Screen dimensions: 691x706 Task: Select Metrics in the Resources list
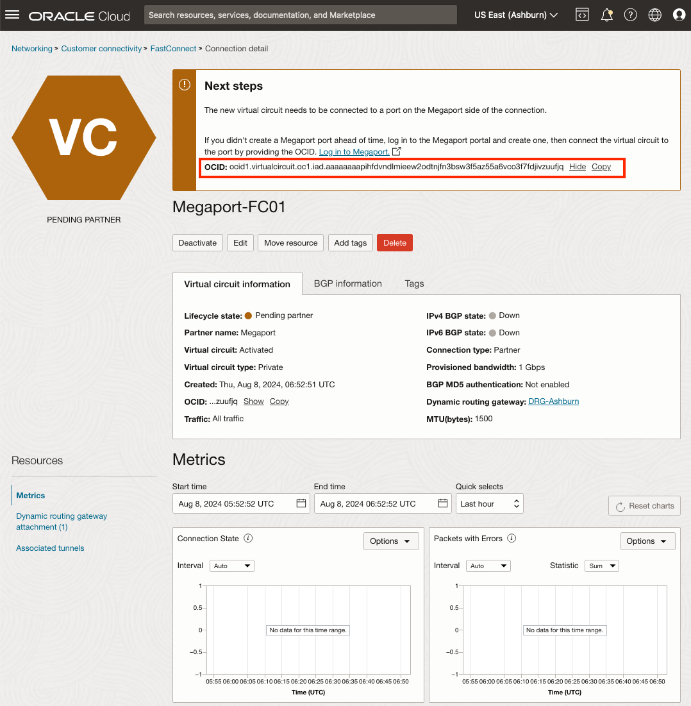[x=31, y=495]
